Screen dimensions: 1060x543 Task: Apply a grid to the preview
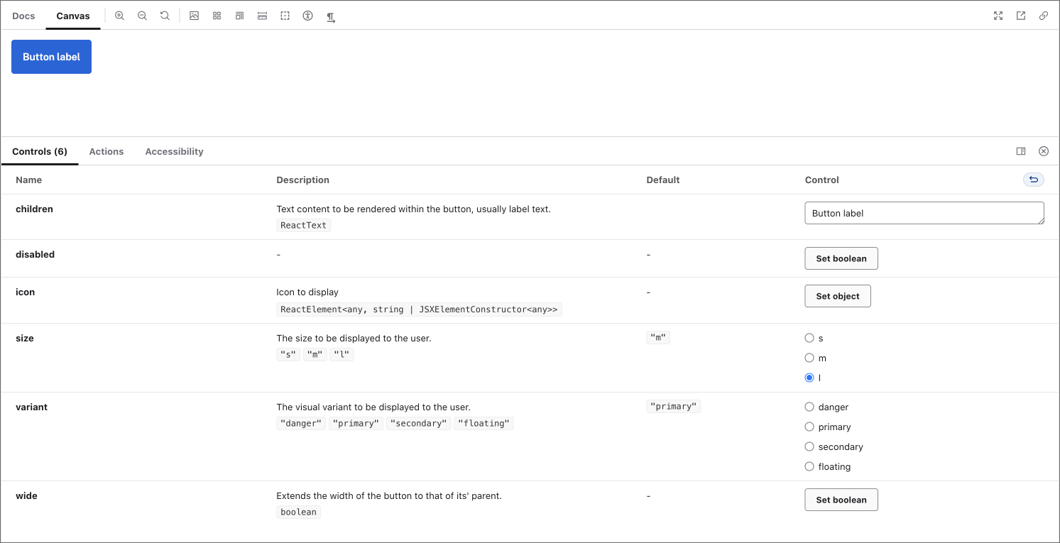(x=217, y=16)
